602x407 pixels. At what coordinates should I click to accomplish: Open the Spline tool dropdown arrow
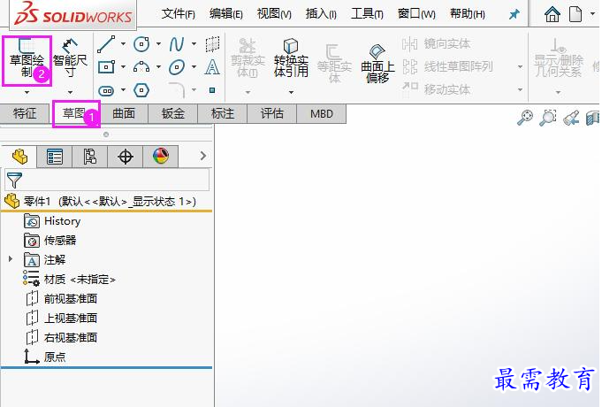(x=194, y=44)
